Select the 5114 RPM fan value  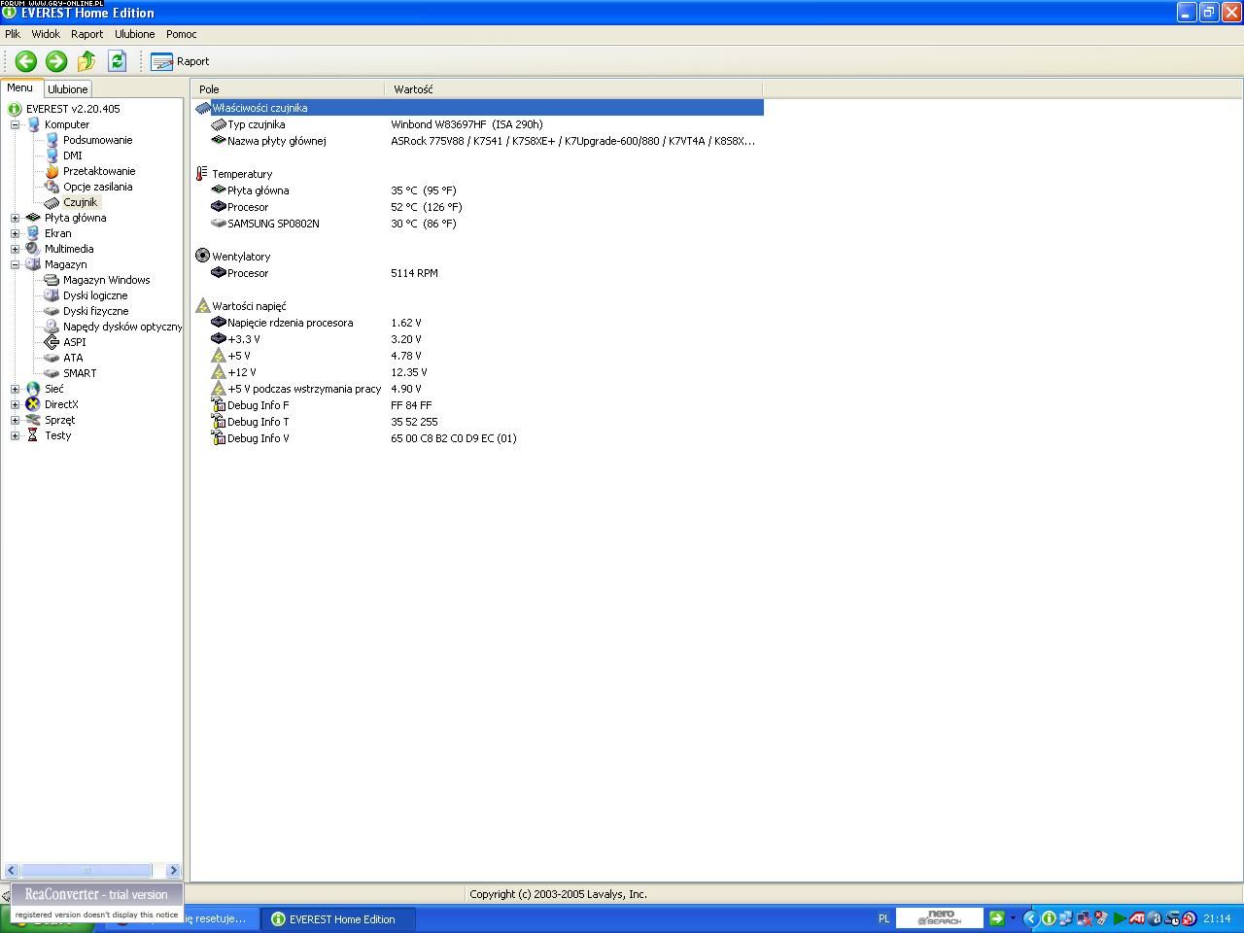[414, 273]
